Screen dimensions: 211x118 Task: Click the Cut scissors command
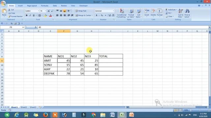coord(11,10)
